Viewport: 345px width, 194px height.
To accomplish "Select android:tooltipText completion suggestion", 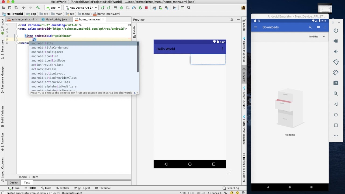I will (84, 52).
